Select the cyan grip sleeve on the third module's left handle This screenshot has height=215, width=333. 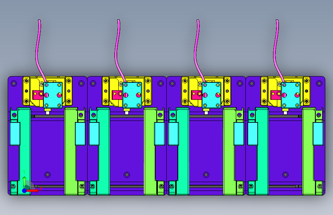pos(174,134)
